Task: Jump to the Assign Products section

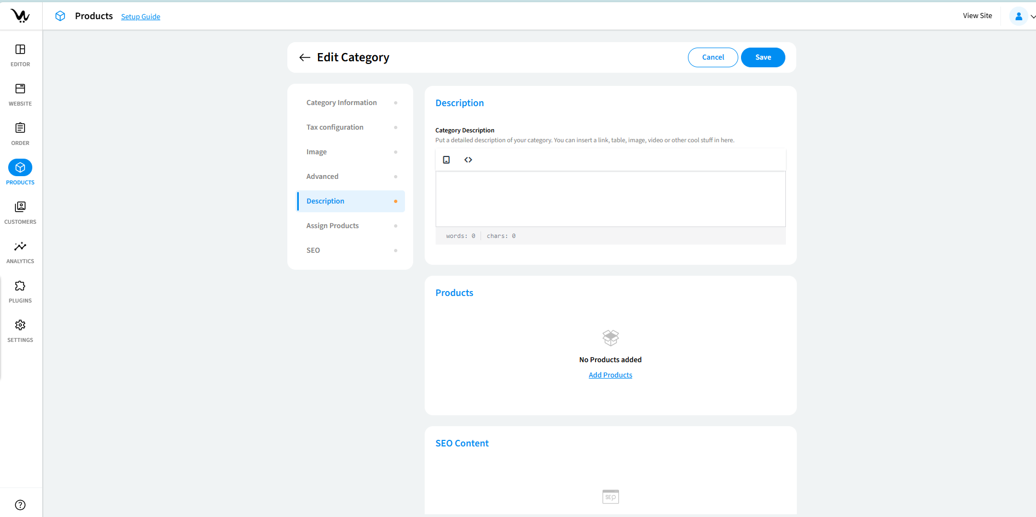Action: coord(333,226)
